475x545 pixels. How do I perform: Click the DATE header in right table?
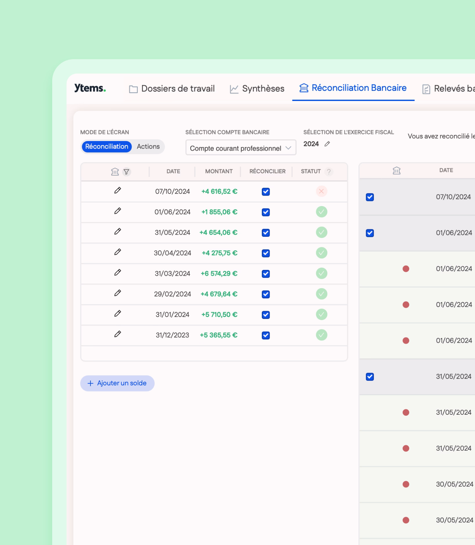tap(446, 170)
